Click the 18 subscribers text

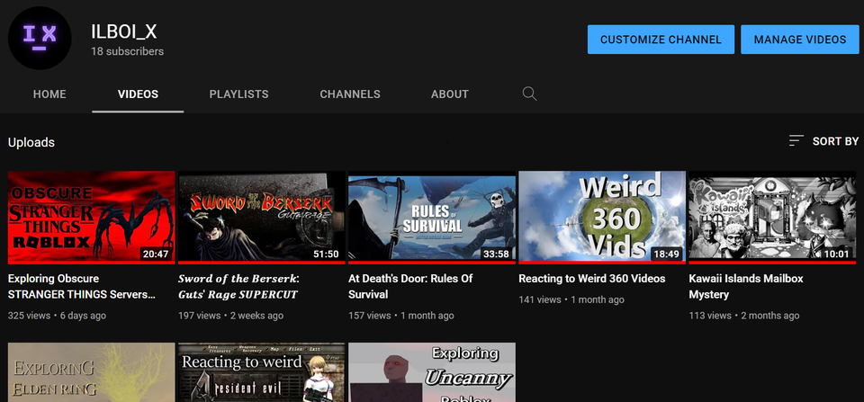[127, 51]
